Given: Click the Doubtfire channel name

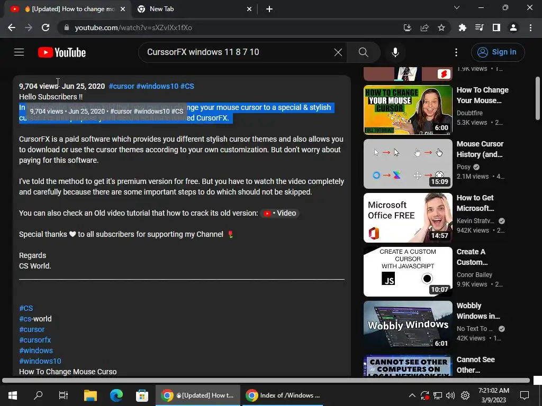Looking at the screenshot, I should click(x=469, y=113).
